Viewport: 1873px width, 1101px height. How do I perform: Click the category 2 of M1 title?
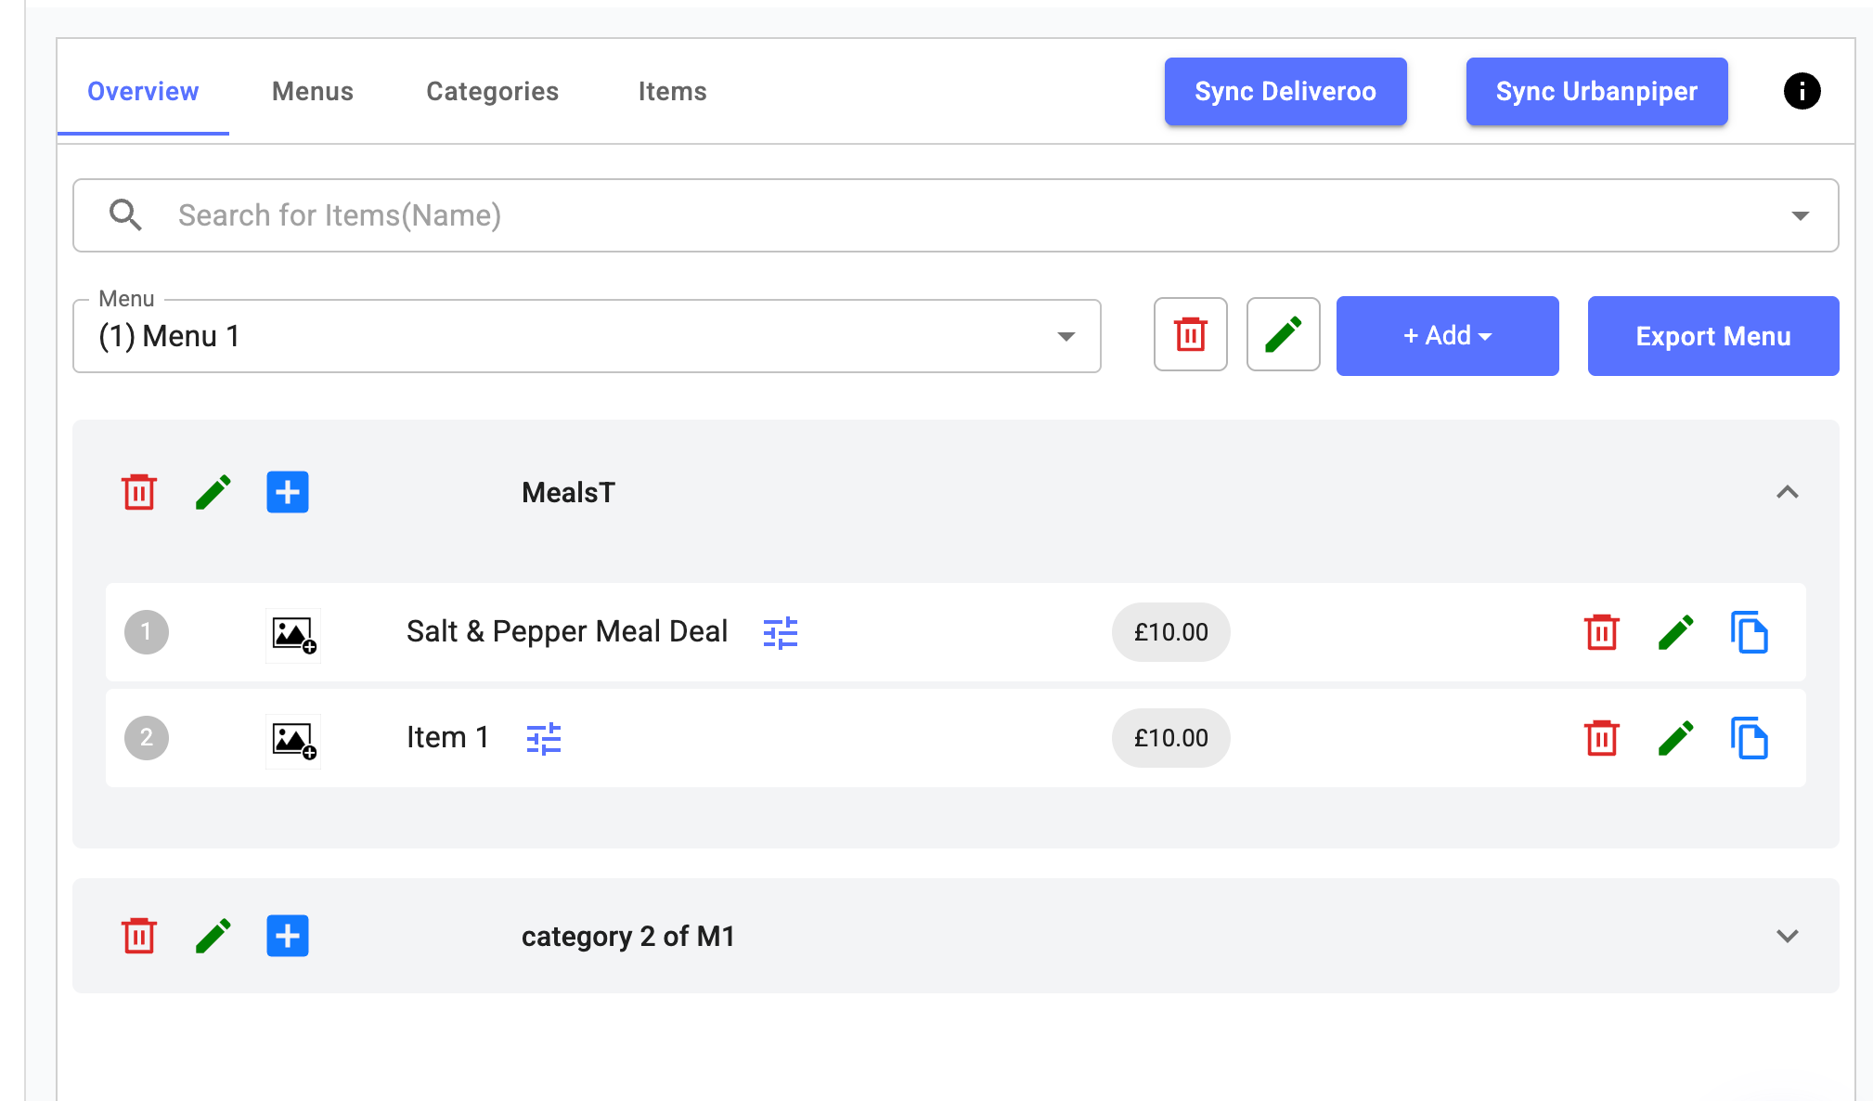628,936
